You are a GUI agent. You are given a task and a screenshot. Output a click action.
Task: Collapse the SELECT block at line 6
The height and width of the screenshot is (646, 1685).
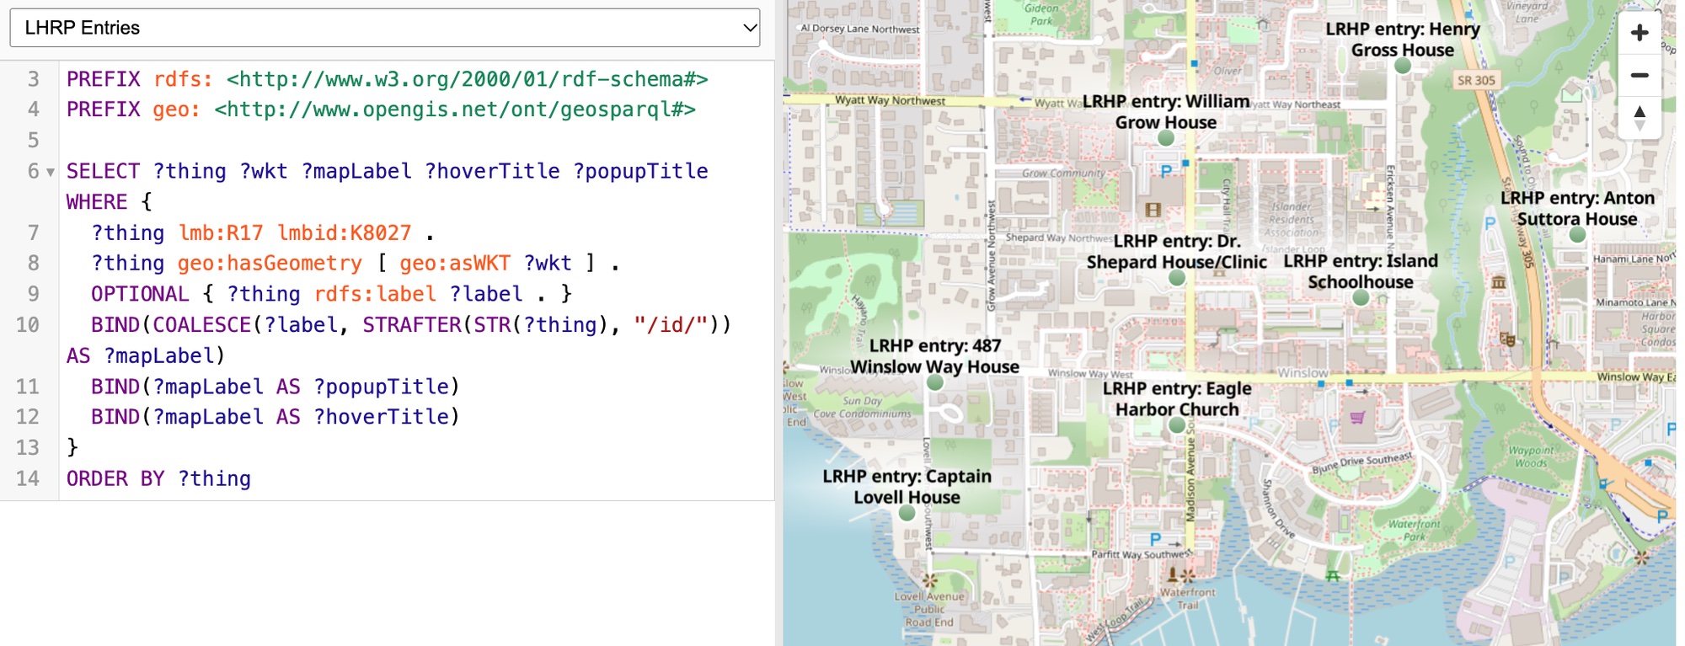click(51, 173)
